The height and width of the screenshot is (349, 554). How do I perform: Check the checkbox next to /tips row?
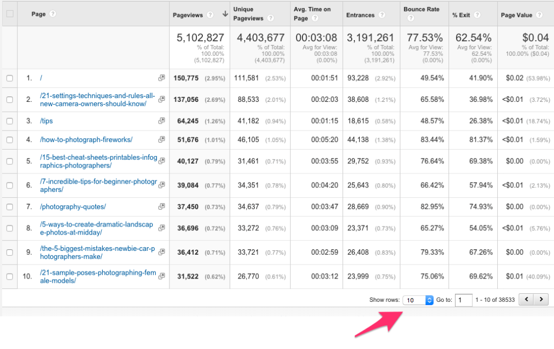coord(9,121)
